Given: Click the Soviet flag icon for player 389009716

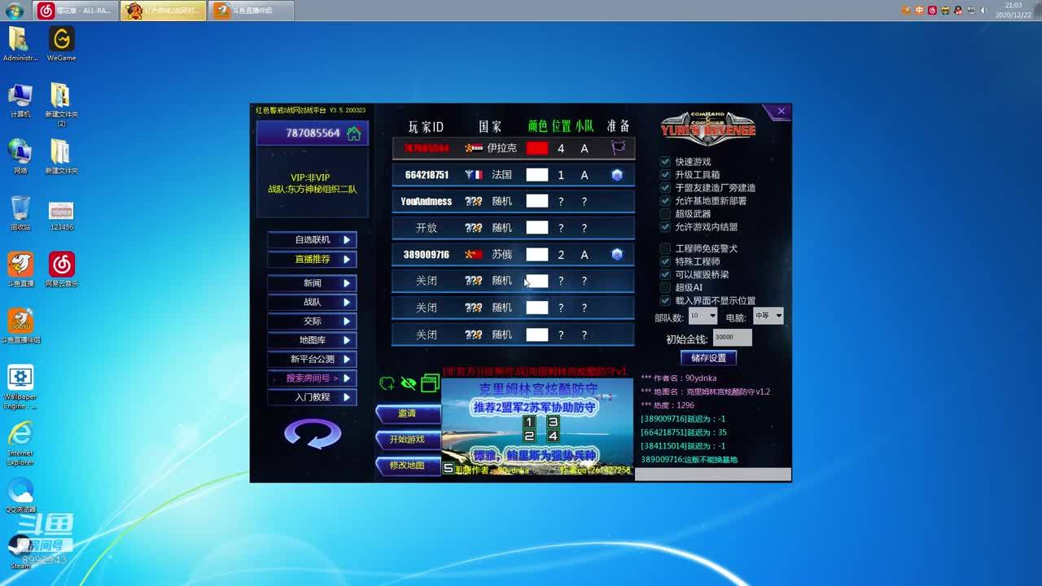Looking at the screenshot, I should coord(474,255).
